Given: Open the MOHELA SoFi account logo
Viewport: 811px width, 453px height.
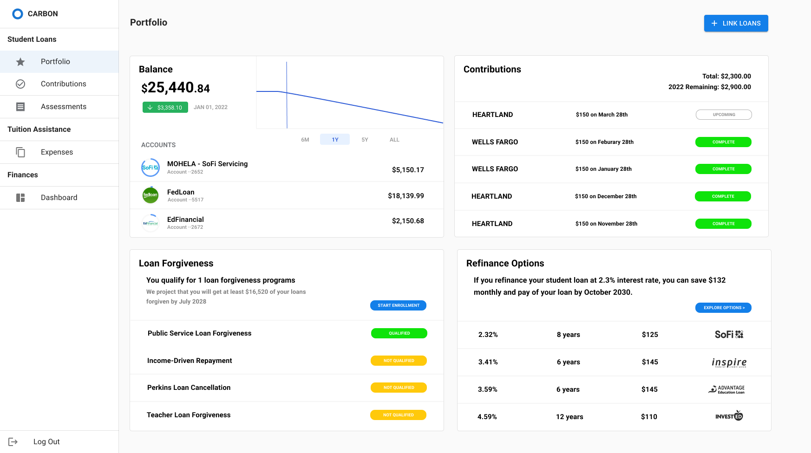Looking at the screenshot, I should click(x=150, y=168).
